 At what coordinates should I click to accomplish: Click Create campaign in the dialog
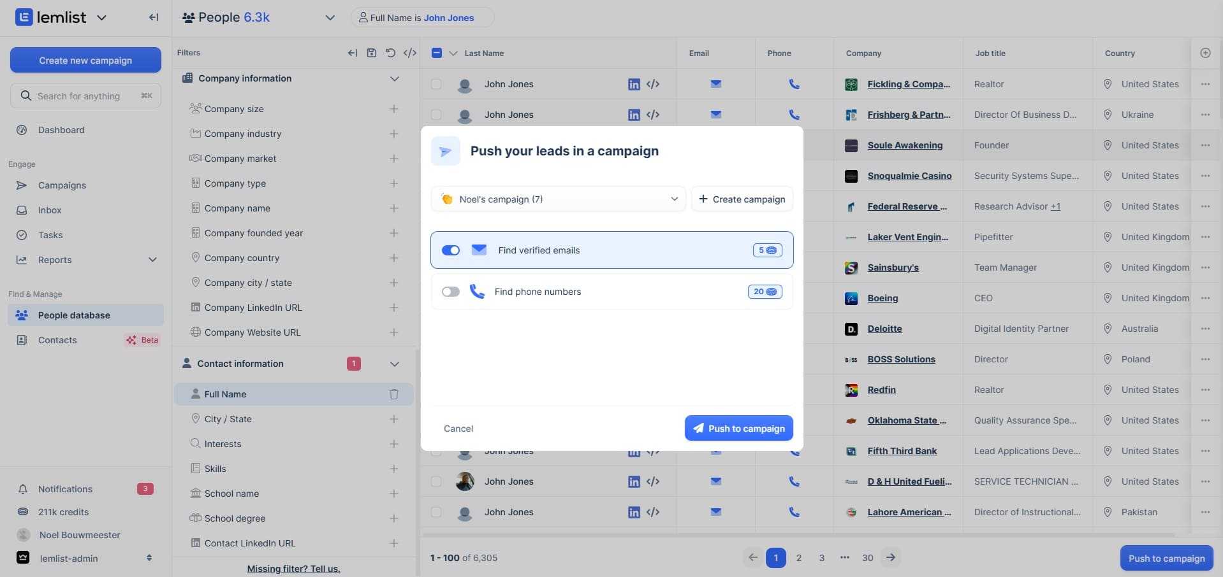point(742,199)
